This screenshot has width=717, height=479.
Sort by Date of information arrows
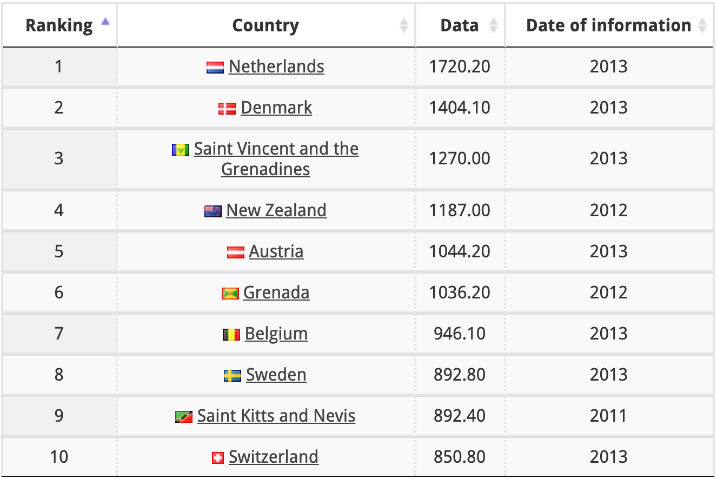[702, 25]
